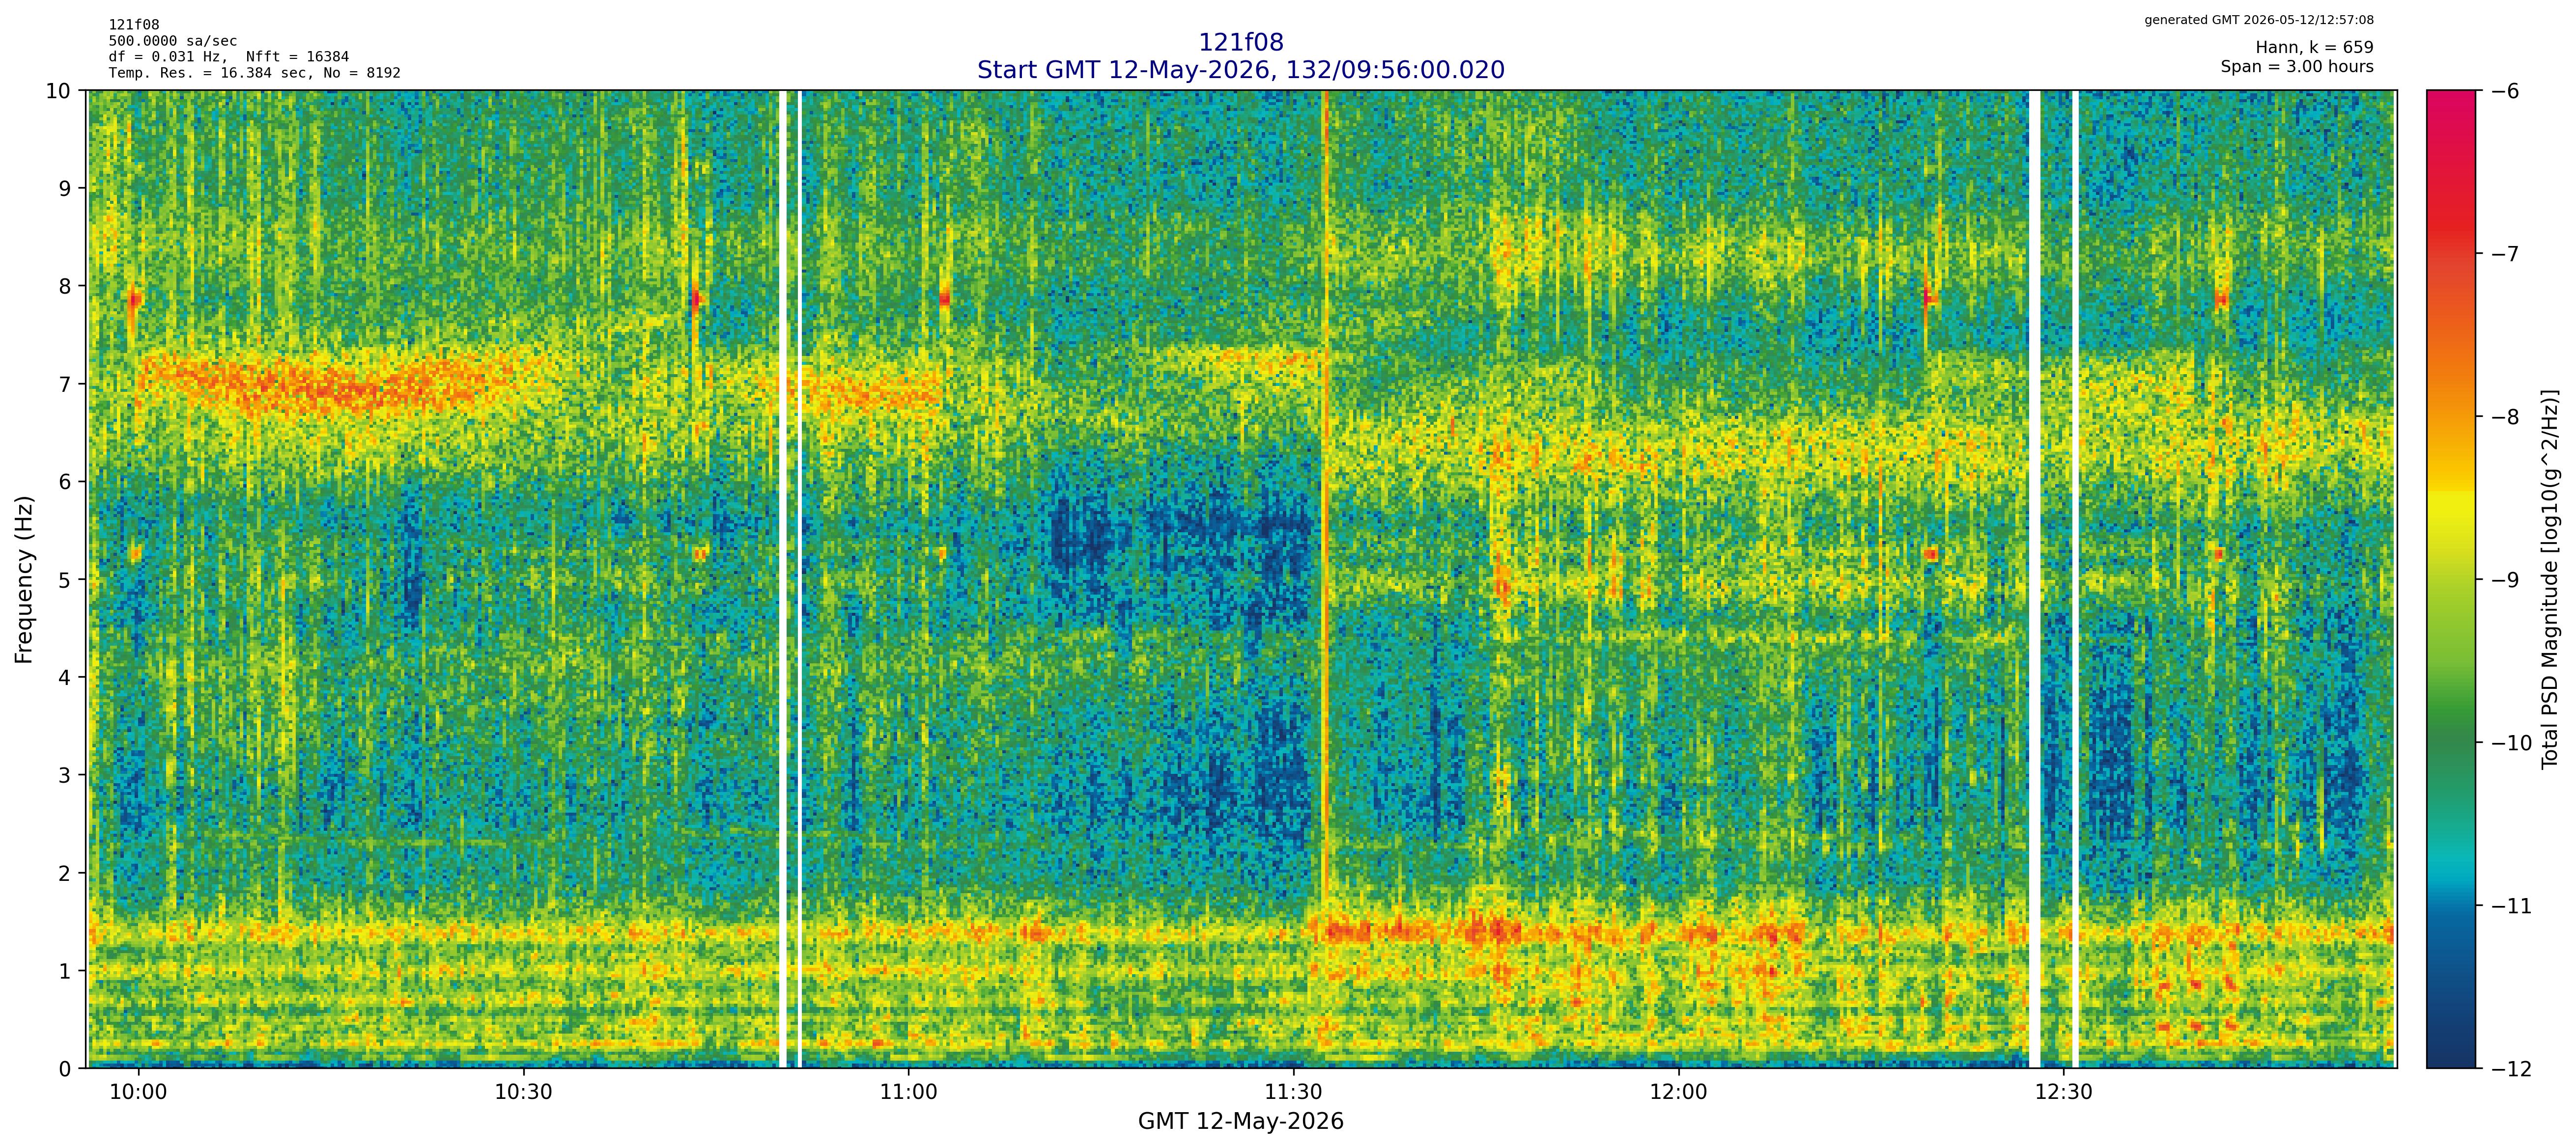The height and width of the screenshot is (1148, 2576).
Task: Click the plot title '121f08'
Action: coord(1240,42)
